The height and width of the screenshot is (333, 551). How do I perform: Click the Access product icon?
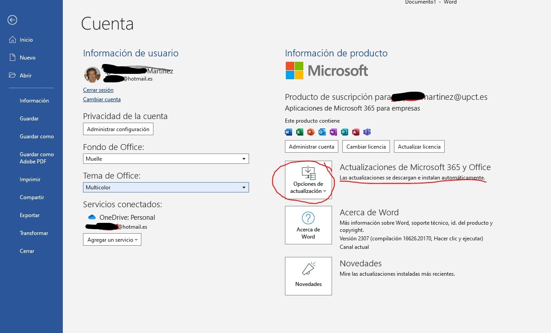click(356, 132)
